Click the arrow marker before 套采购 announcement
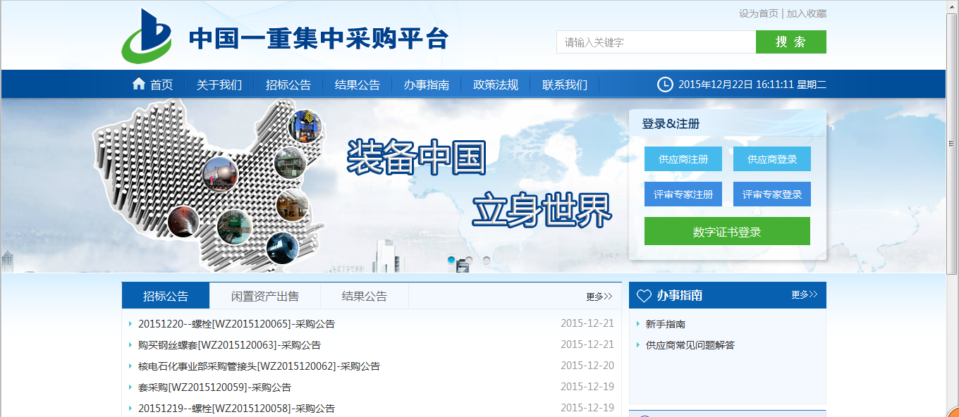 pos(129,387)
